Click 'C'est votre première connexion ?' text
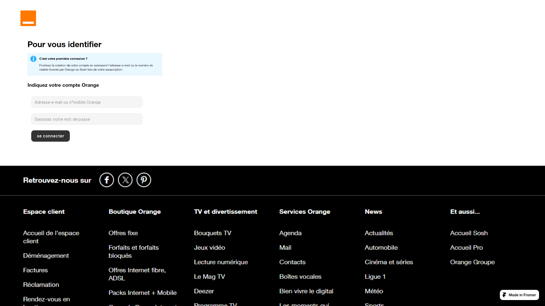Image resolution: width=545 pixels, height=306 pixels. tap(63, 59)
